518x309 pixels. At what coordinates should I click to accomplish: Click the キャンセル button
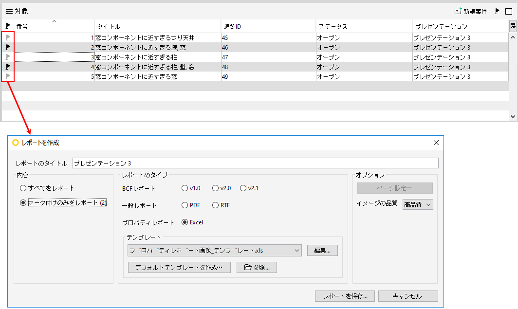point(408,296)
